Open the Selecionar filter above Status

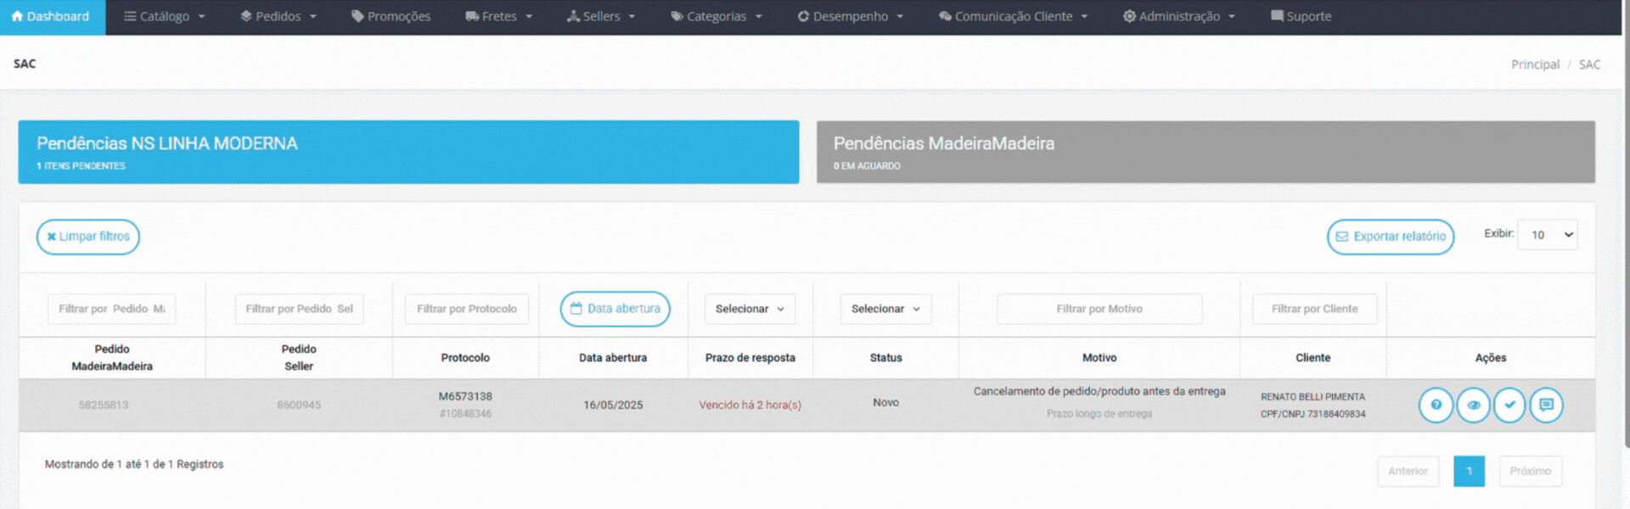click(885, 309)
